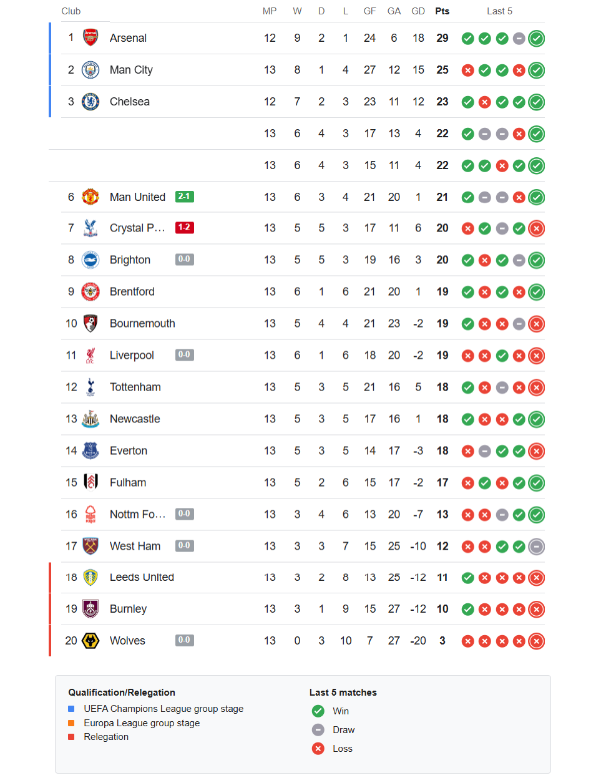Click the Win legend checkmark icon

(x=318, y=711)
